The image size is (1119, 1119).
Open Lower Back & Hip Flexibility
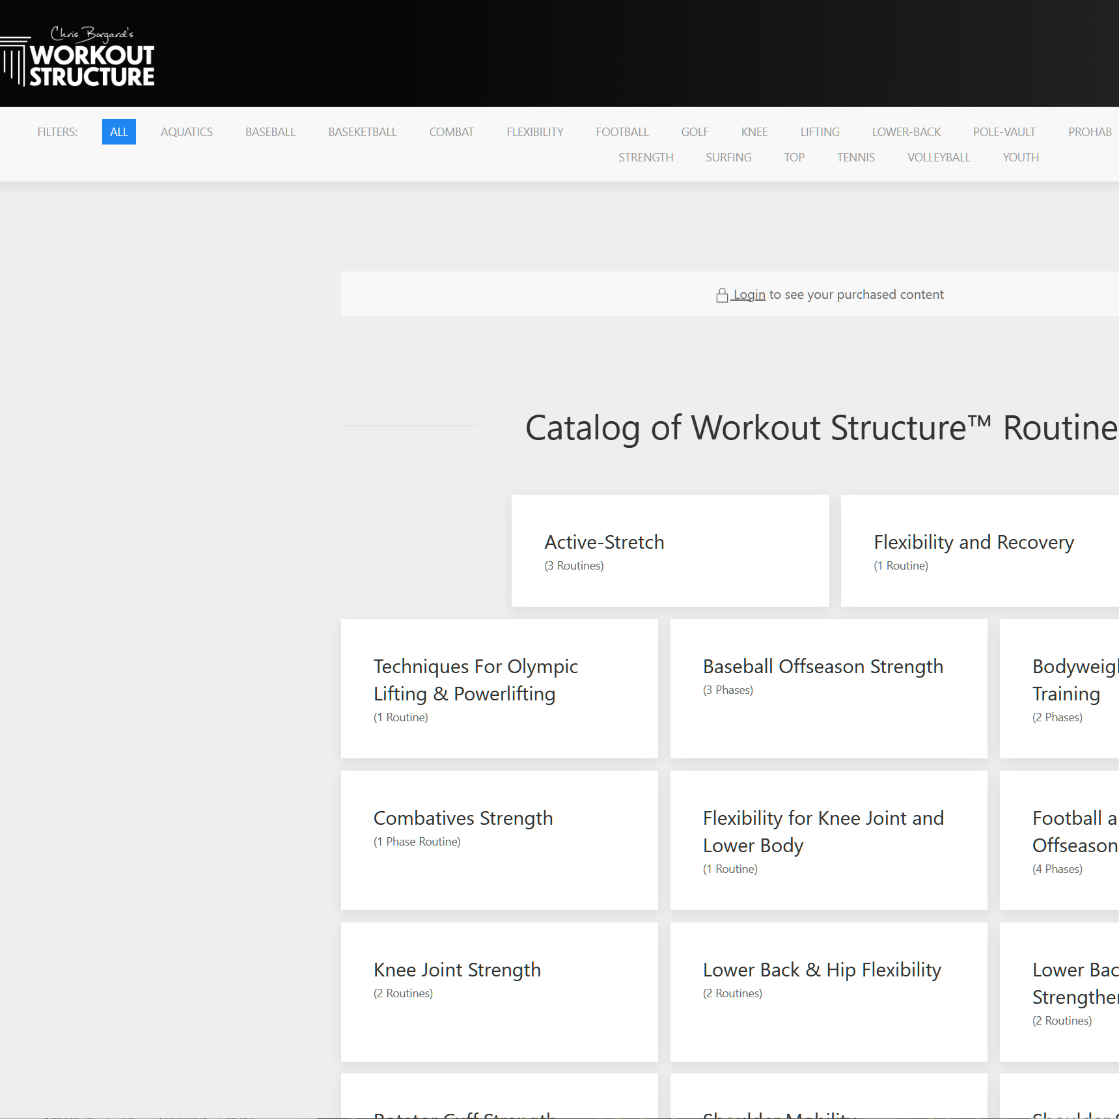click(x=828, y=991)
